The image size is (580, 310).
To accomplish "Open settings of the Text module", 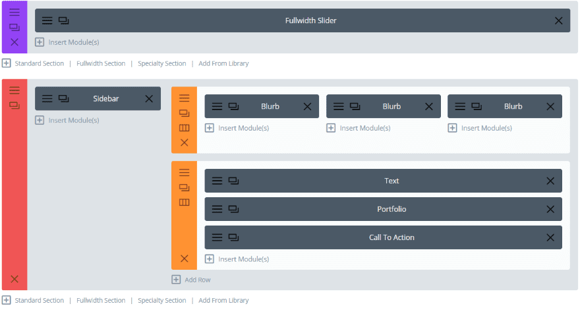I will tap(217, 181).
